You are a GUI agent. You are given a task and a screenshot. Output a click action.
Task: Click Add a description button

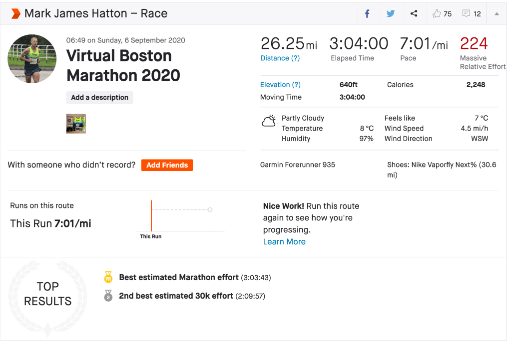[x=100, y=97]
